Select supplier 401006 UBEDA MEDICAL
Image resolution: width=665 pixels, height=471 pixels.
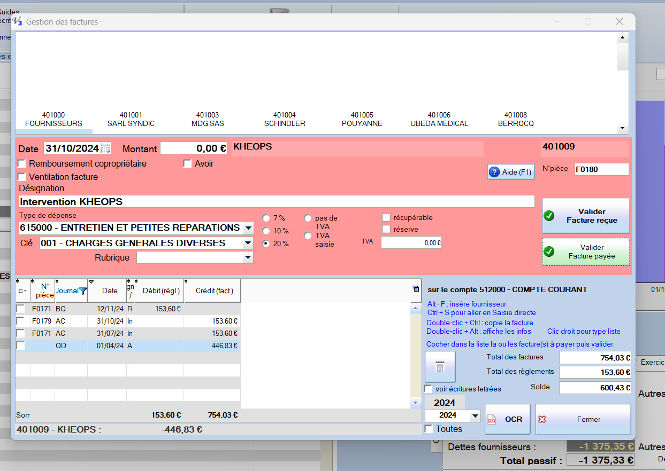439,119
